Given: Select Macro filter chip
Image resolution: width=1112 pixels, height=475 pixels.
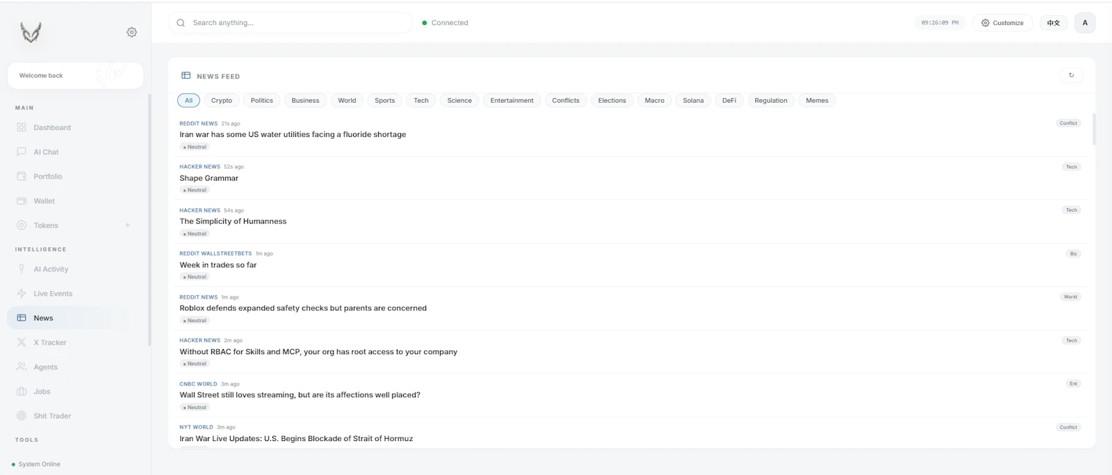Looking at the screenshot, I should tap(654, 101).
